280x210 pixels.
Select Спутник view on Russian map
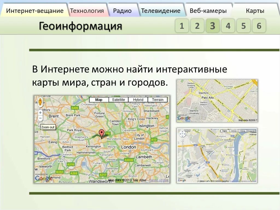(x=234, y=131)
